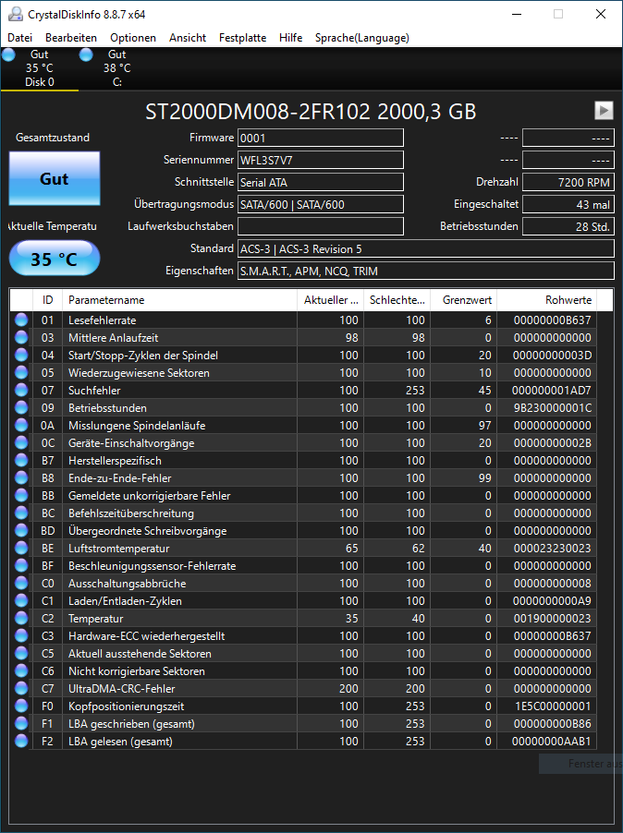
Task: Click the Seriennummer field WFL3S7V7
Action: [x=321, y=160]
